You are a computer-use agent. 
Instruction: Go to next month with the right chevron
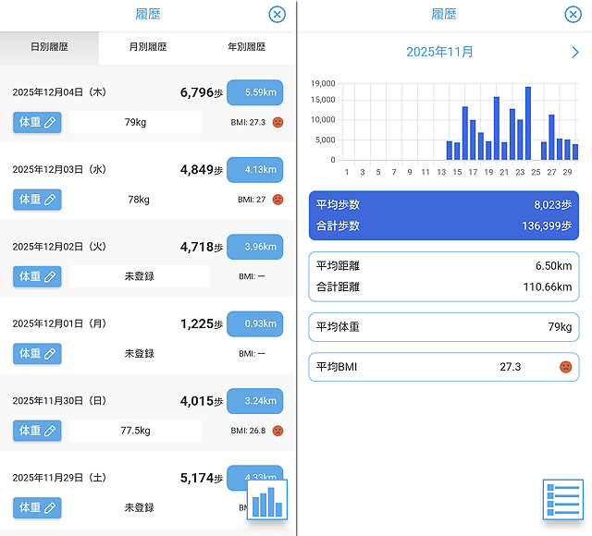pyautogui.click(x=575, y=53)
